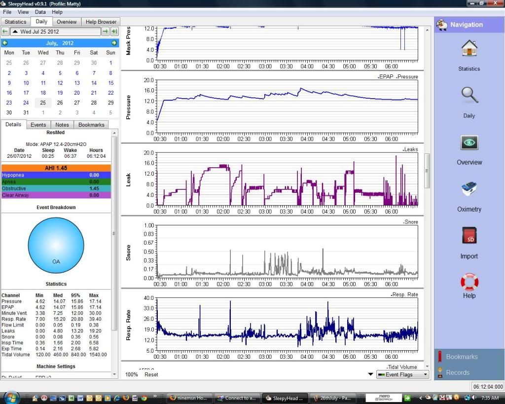The height and width of the screenshot is (404, 505).
Task: Switch to the Events tab
Action: pos(38,125)
